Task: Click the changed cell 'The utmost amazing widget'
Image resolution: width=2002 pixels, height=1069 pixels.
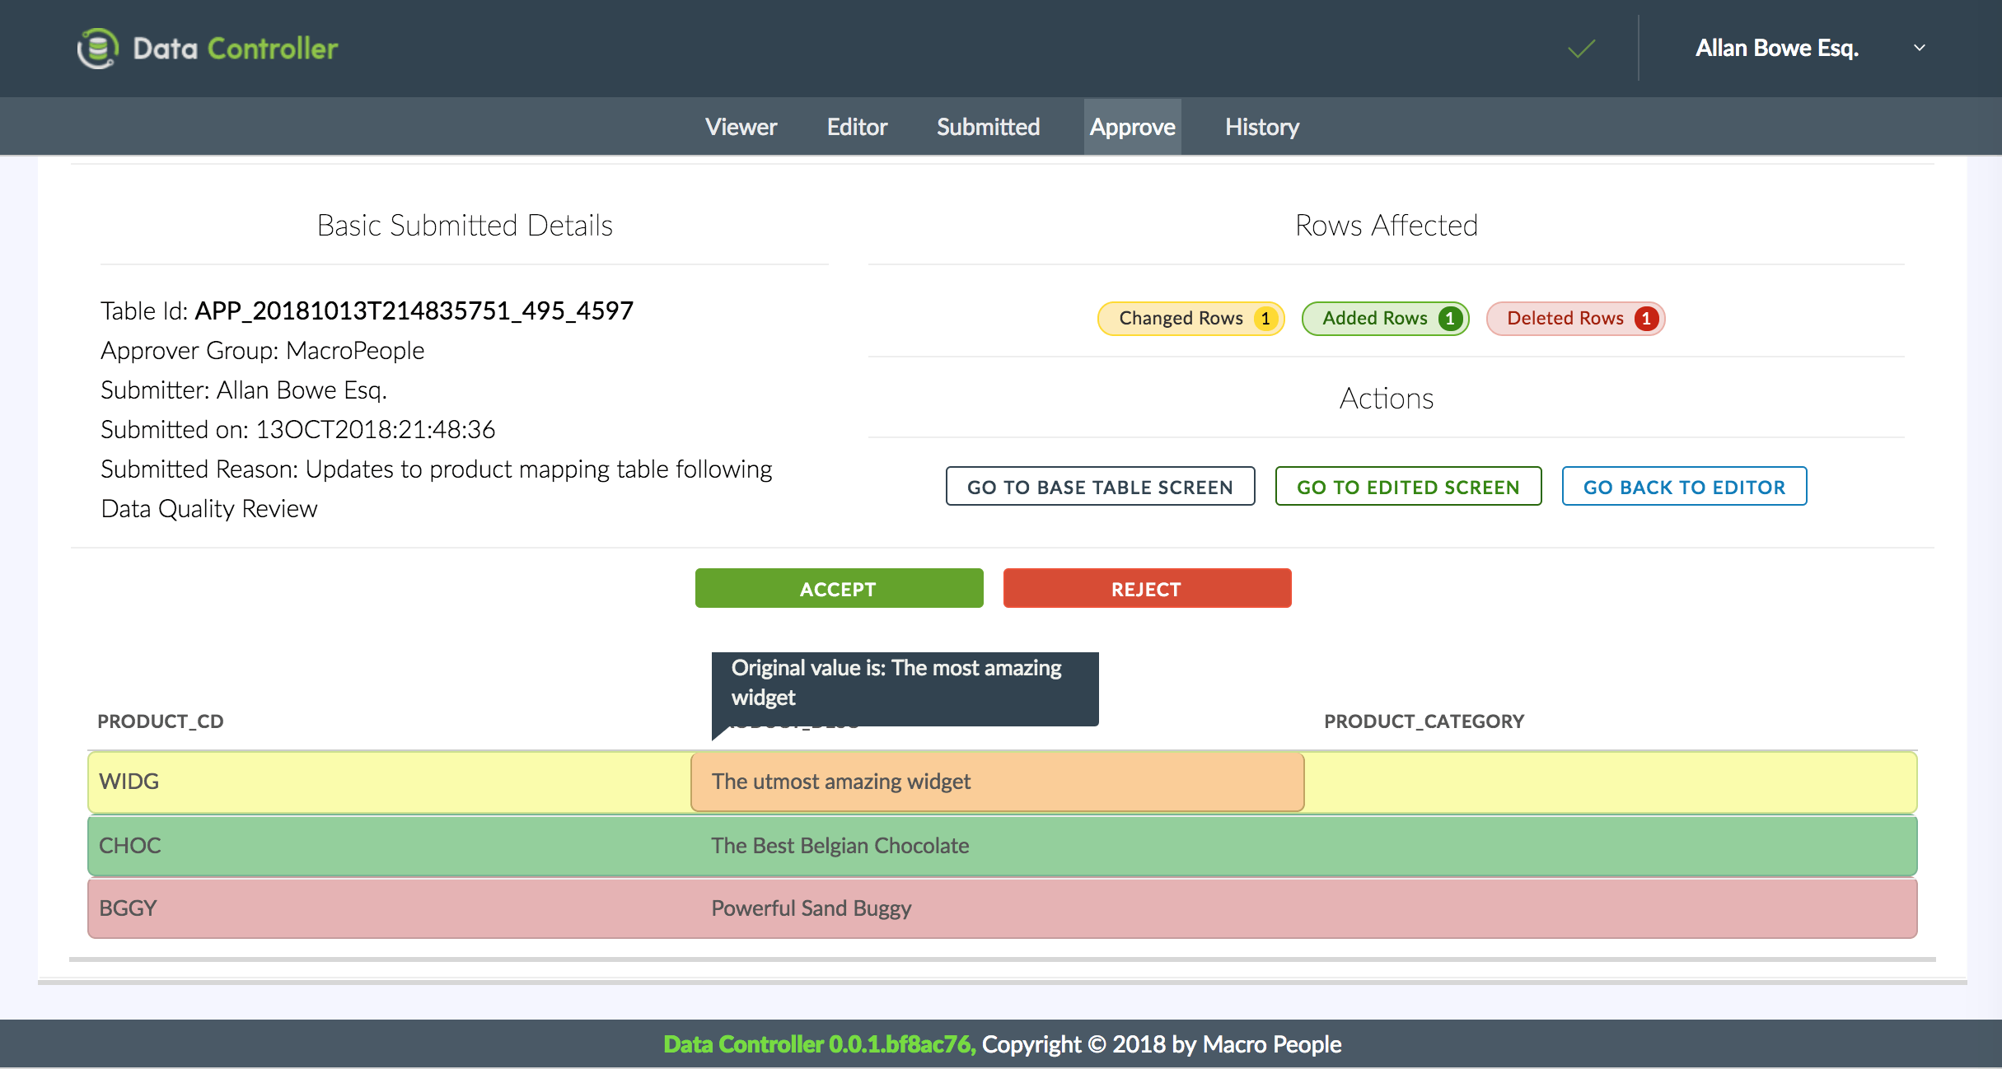Action: click(997, 782)
